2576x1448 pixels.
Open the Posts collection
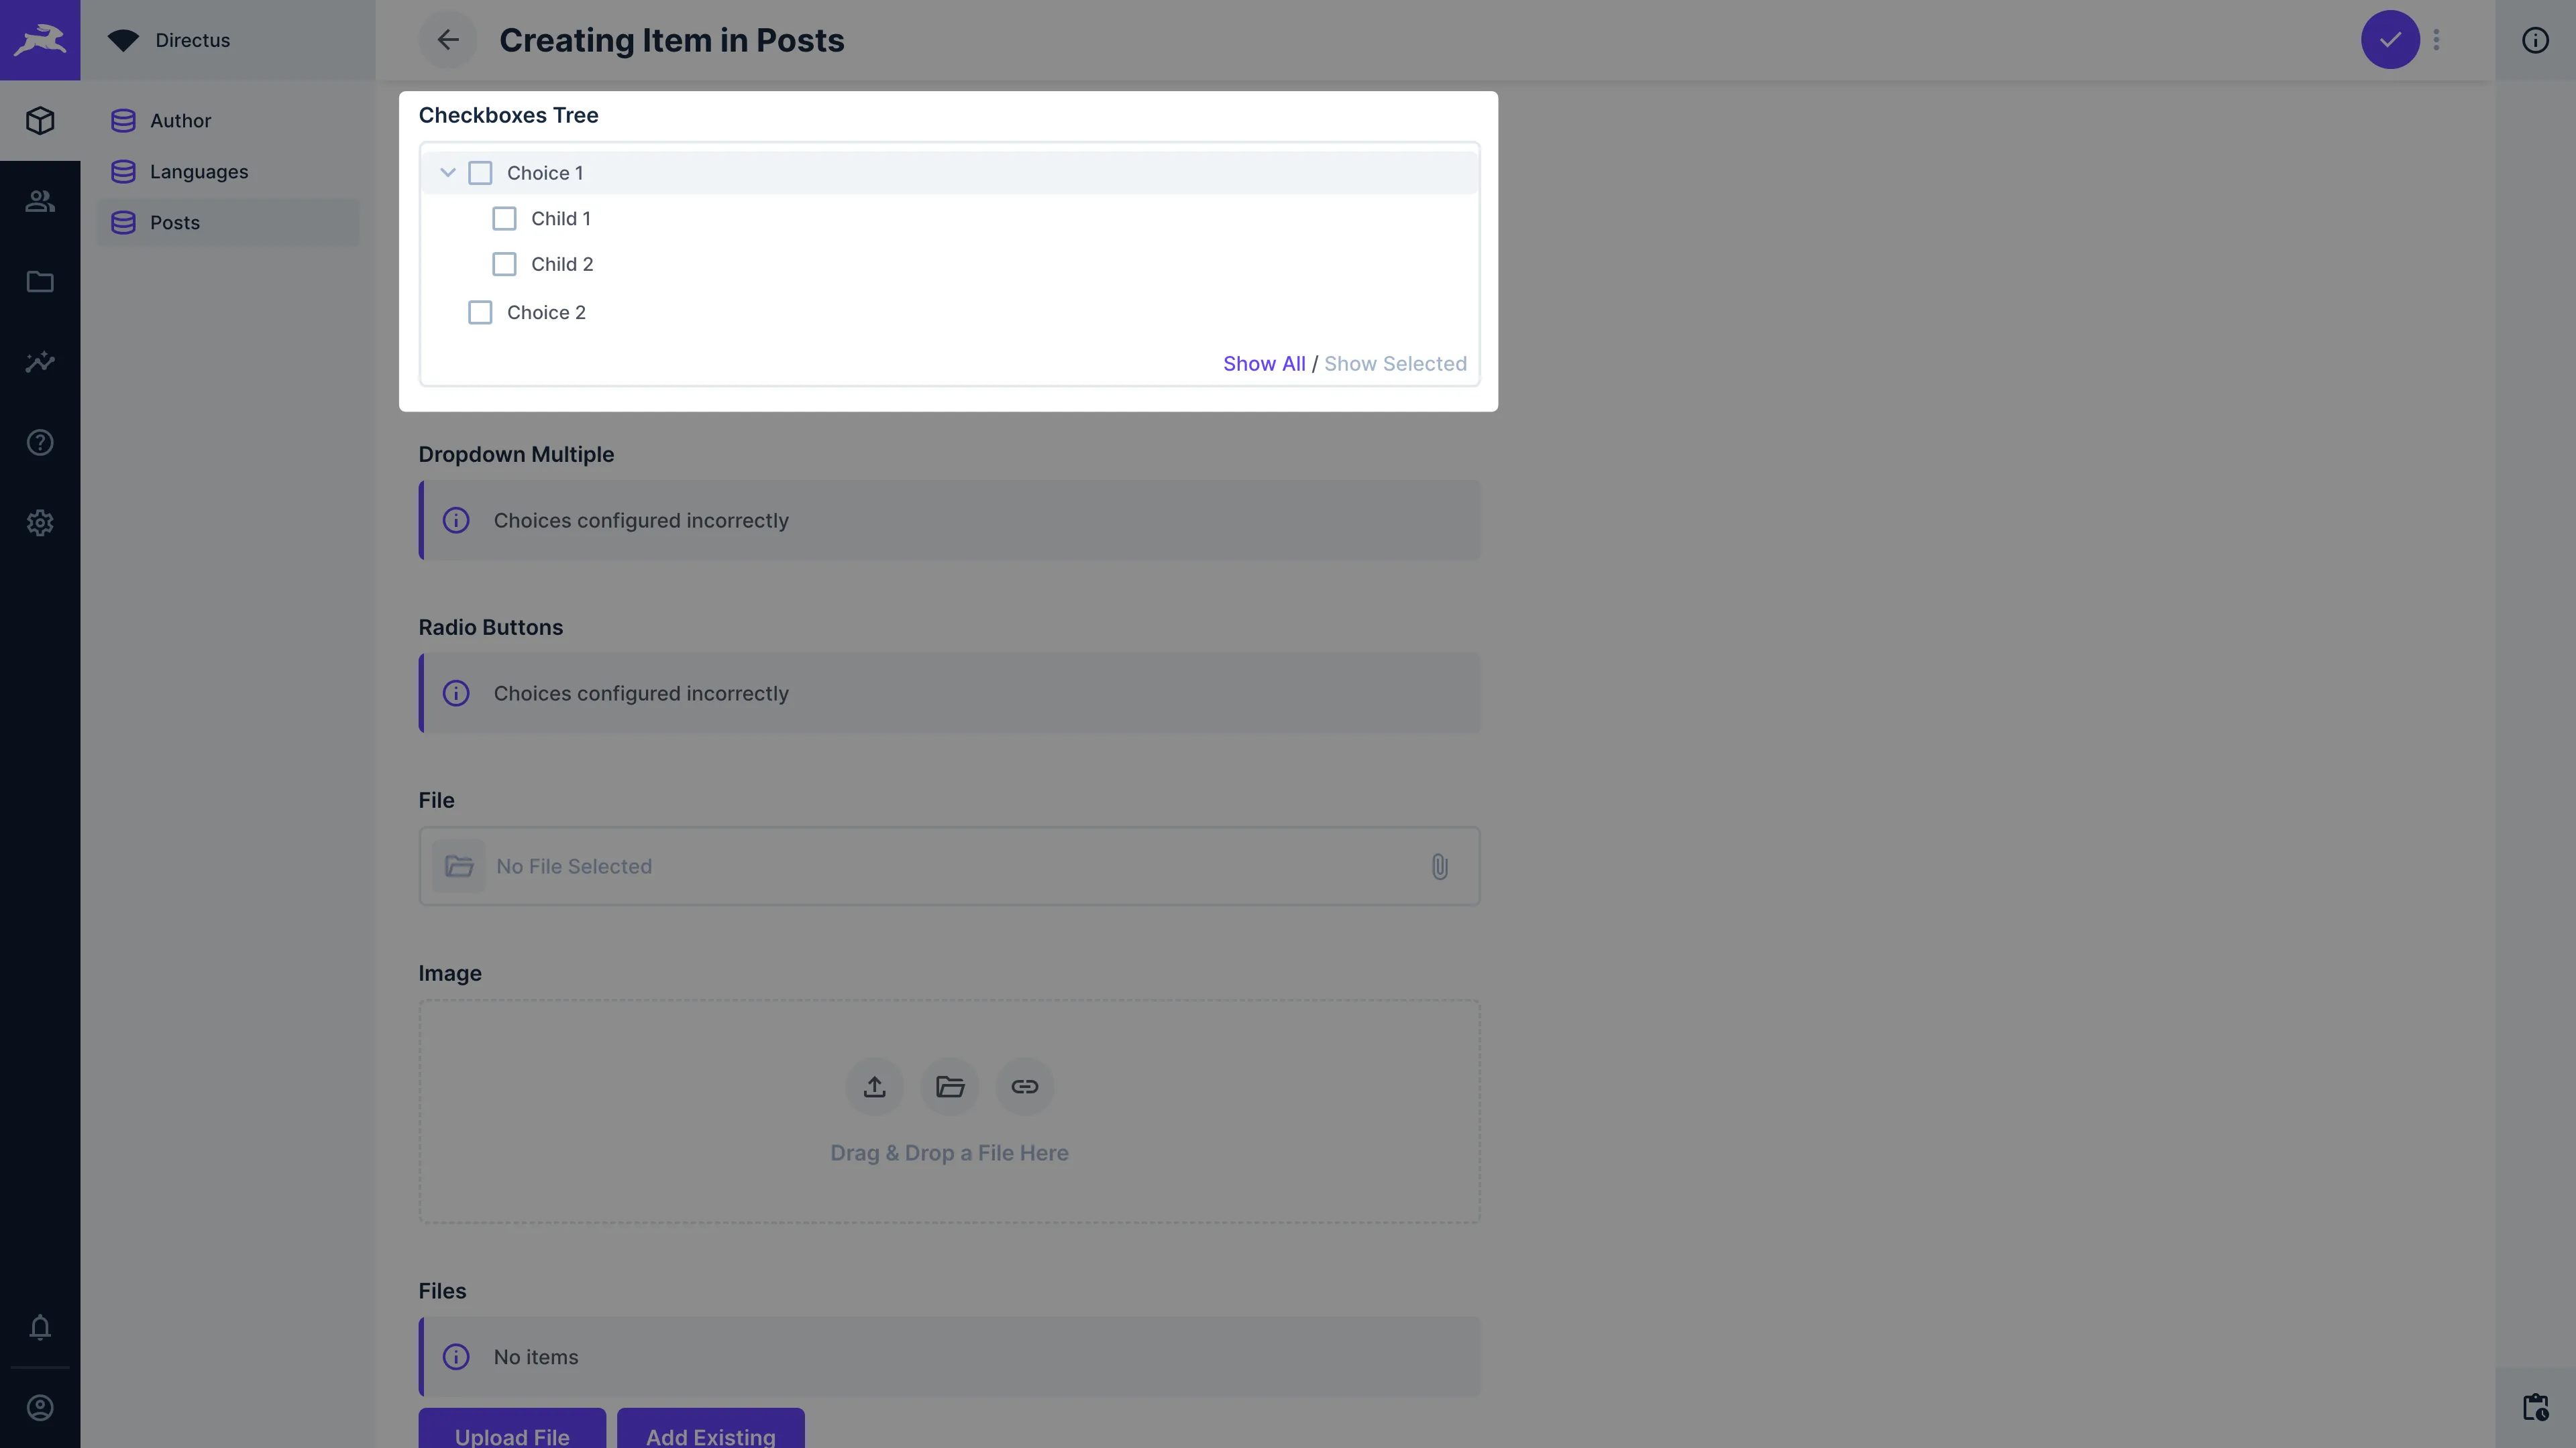click(175, 222)
